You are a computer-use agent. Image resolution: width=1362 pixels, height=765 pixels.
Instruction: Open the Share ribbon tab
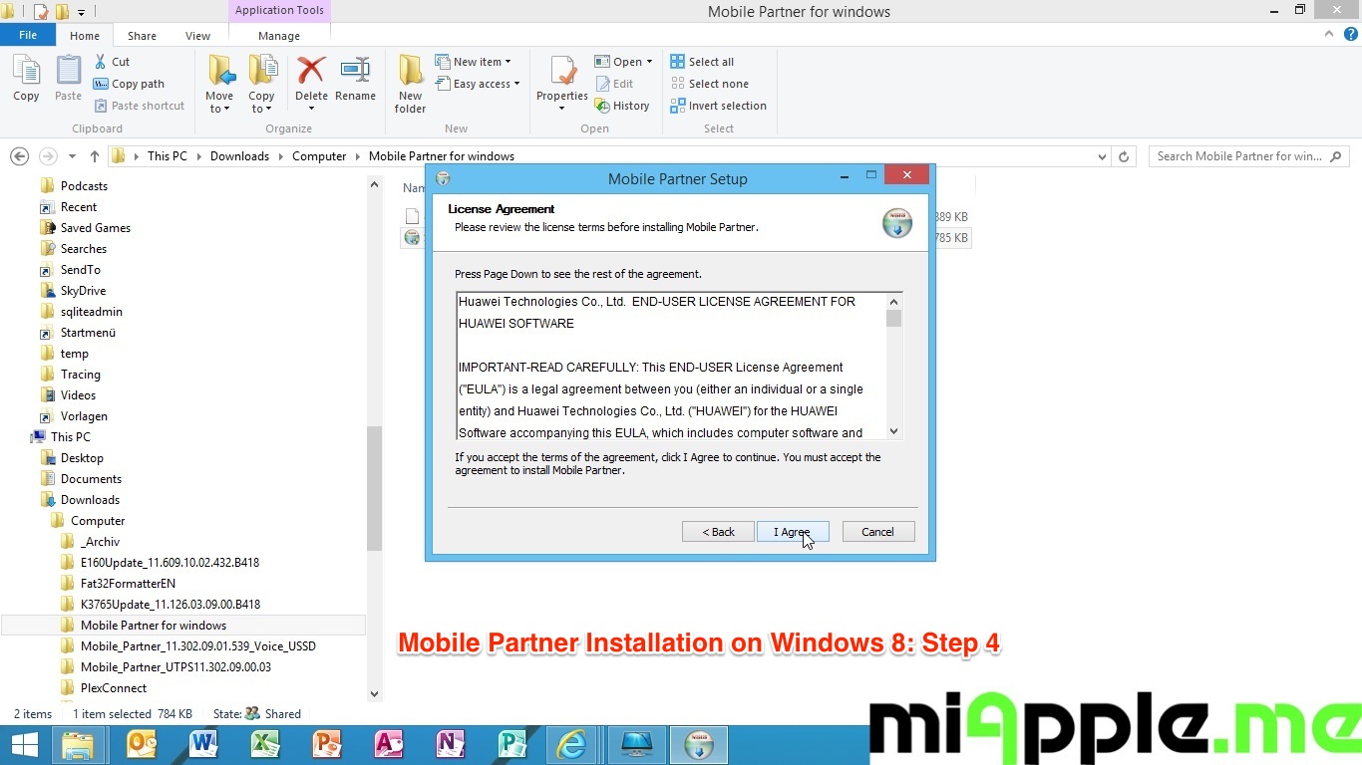click(142, 36)
